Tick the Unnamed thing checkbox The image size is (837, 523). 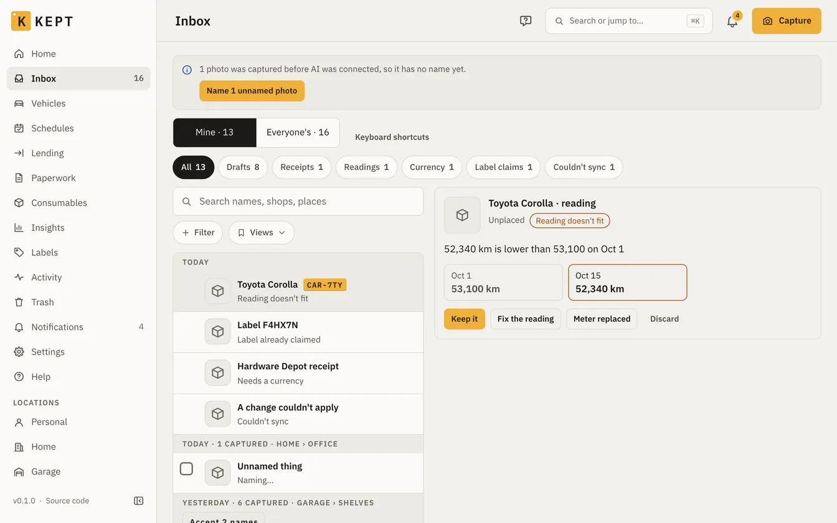[x=186, y=469]
